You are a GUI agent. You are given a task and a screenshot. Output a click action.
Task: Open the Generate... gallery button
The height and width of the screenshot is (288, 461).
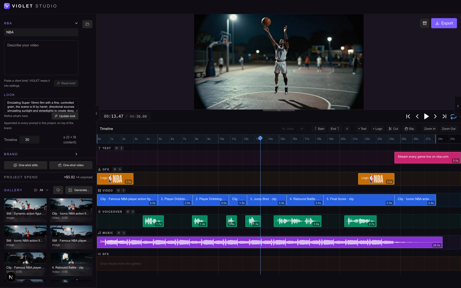coord(79,190)
